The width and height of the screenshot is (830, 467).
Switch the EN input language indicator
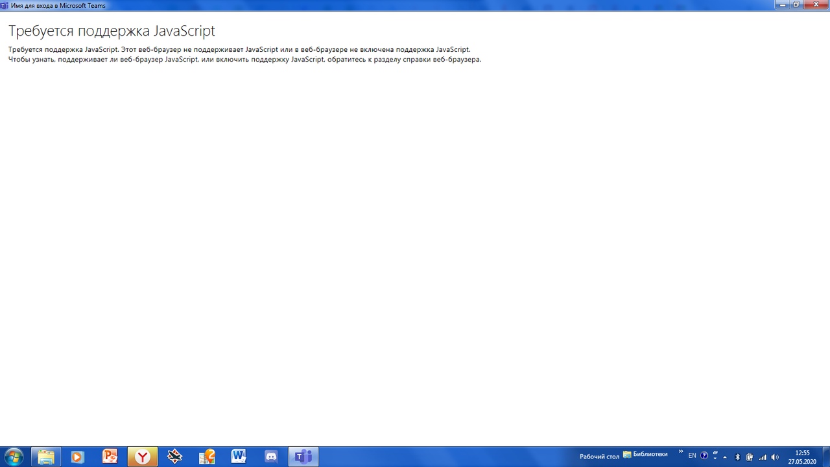pyautogui.click(x=692, y=456)
